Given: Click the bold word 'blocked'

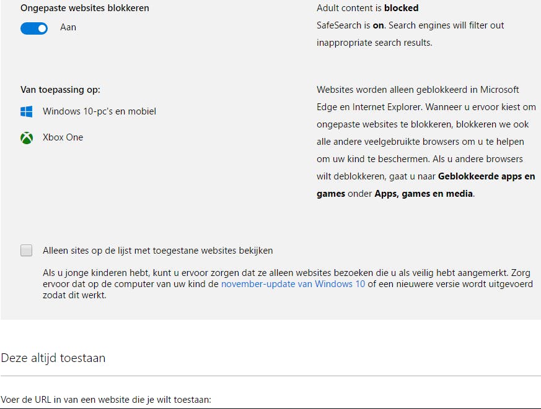Looking at the screenshot, I should pyautogui.click(x=401, y=8).
